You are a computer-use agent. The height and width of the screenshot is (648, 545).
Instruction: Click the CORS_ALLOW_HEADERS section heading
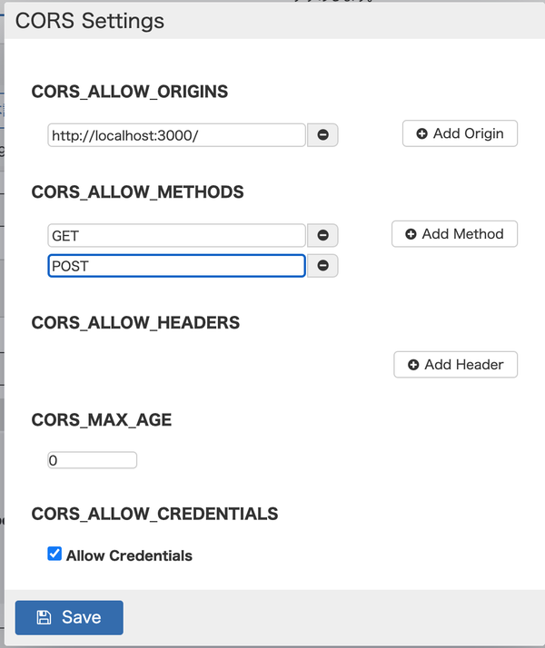(x=135, y=323)
